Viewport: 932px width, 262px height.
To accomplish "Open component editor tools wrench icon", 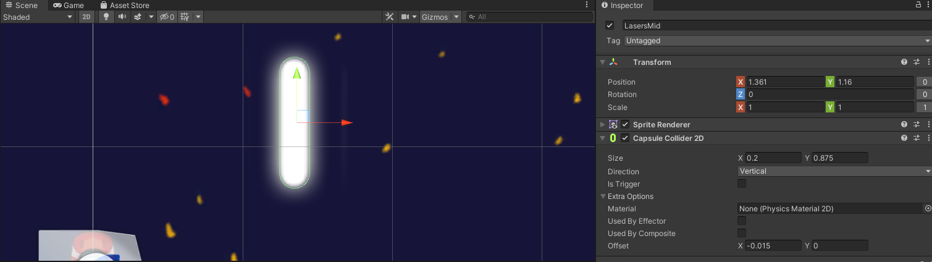I will tap(390, 17).
